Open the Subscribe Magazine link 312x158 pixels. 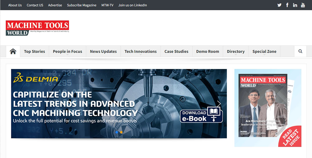coord(81,5)
